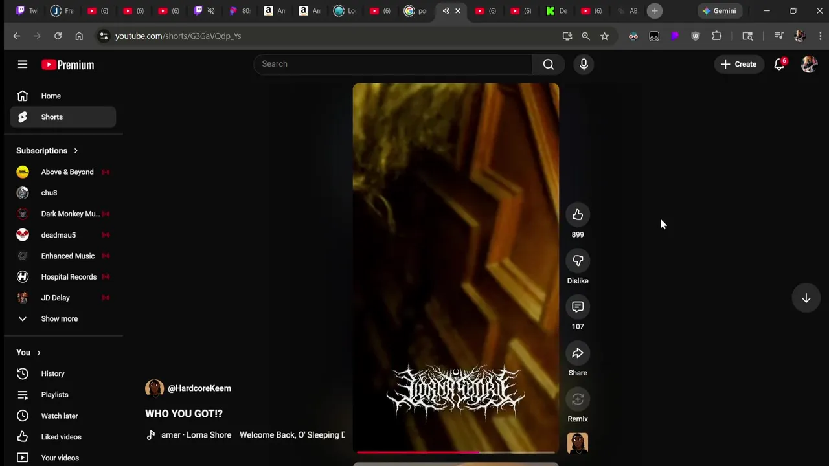Start voice search with the microphone

pos(584,64)
